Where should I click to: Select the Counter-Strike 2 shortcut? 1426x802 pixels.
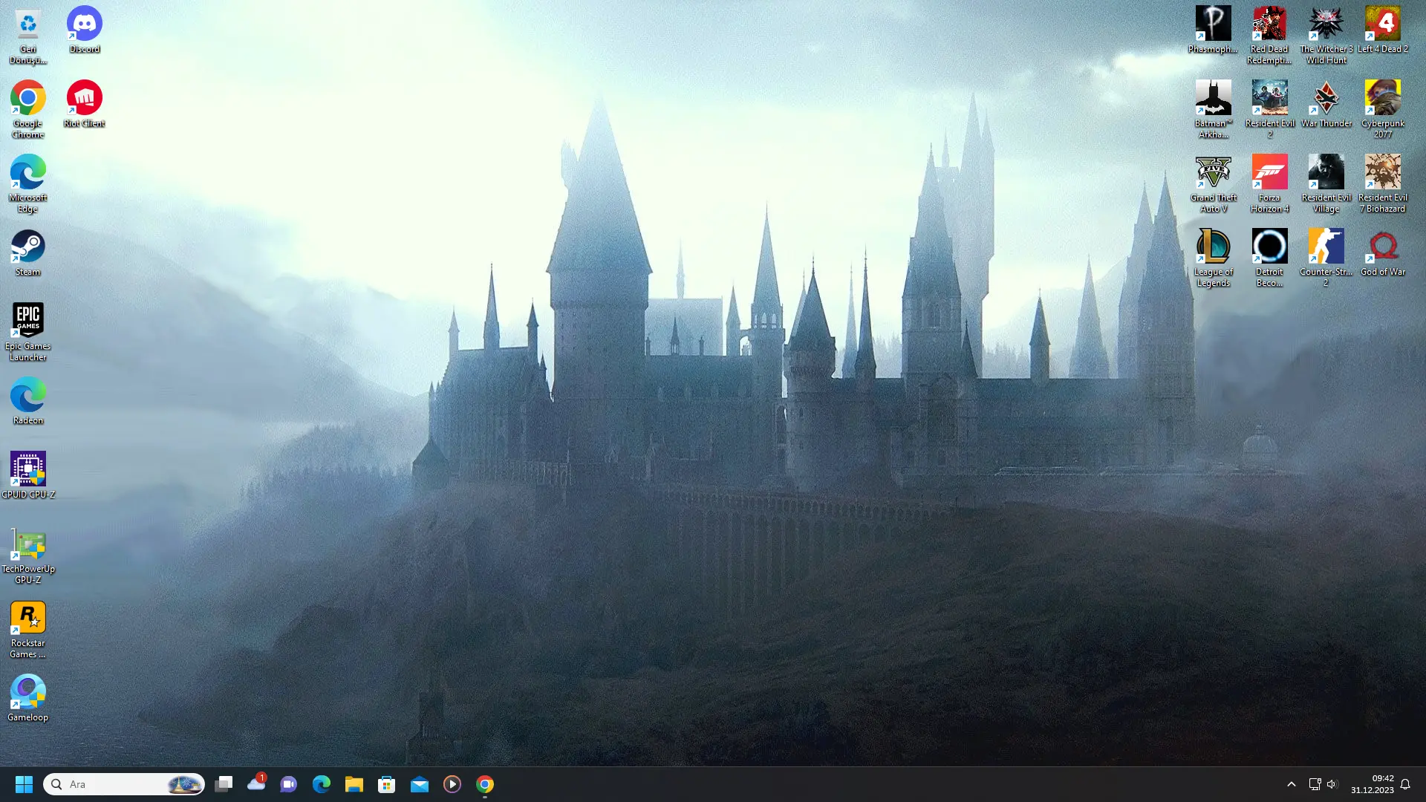point(1326,258)
